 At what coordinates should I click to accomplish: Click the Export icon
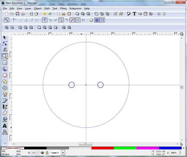(36, 14)
